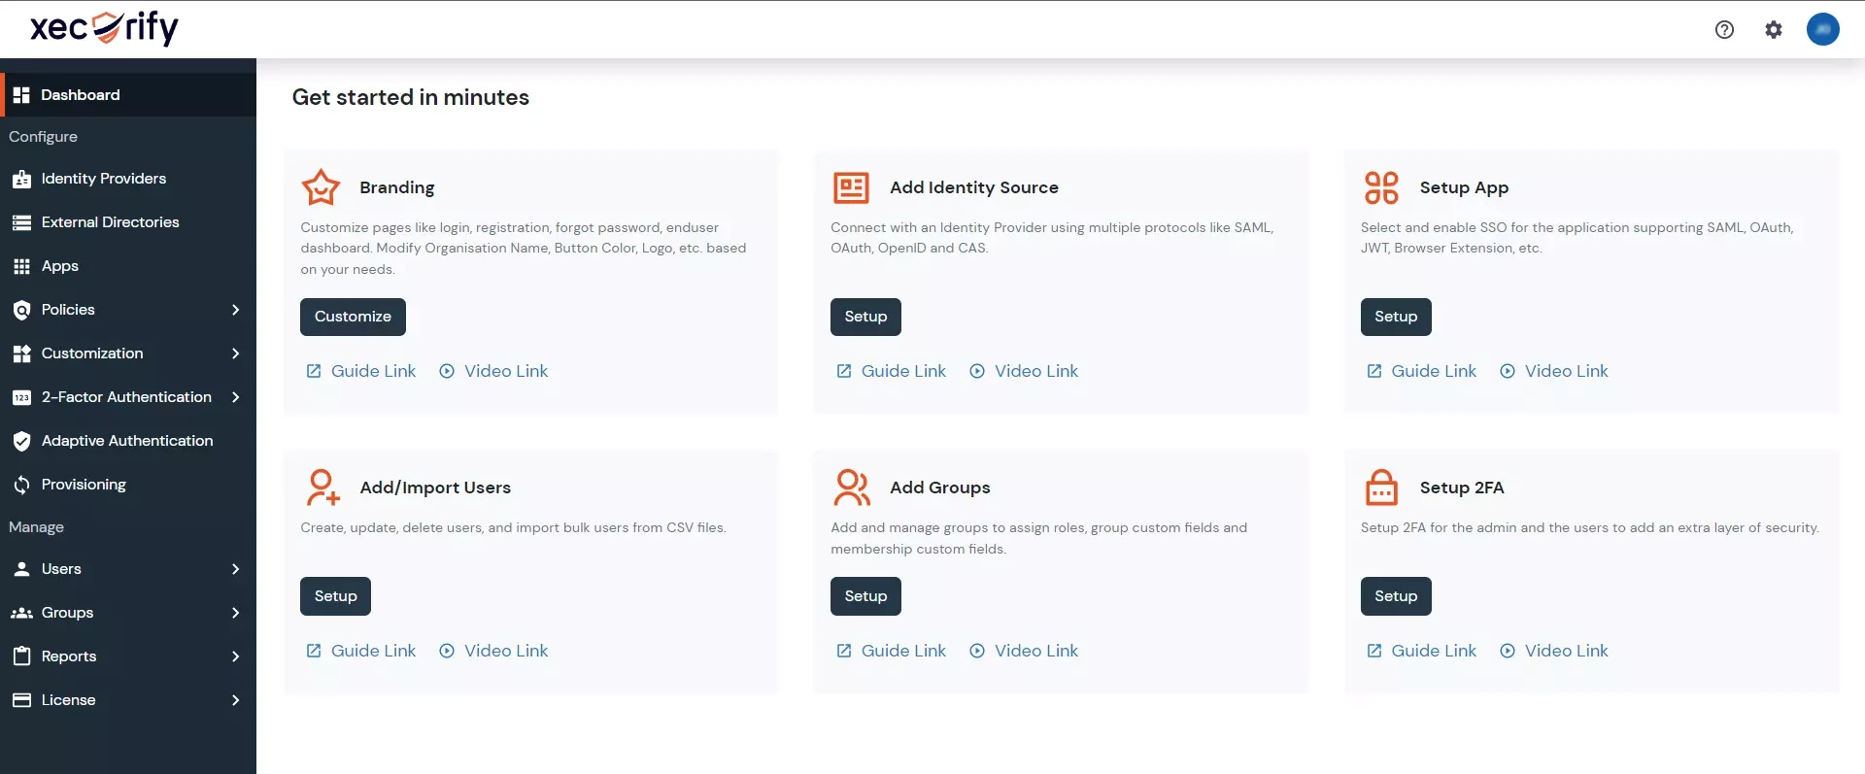1865x774 pixels.
Task: Open settings via the gear icon
Action: point(1774,29)
